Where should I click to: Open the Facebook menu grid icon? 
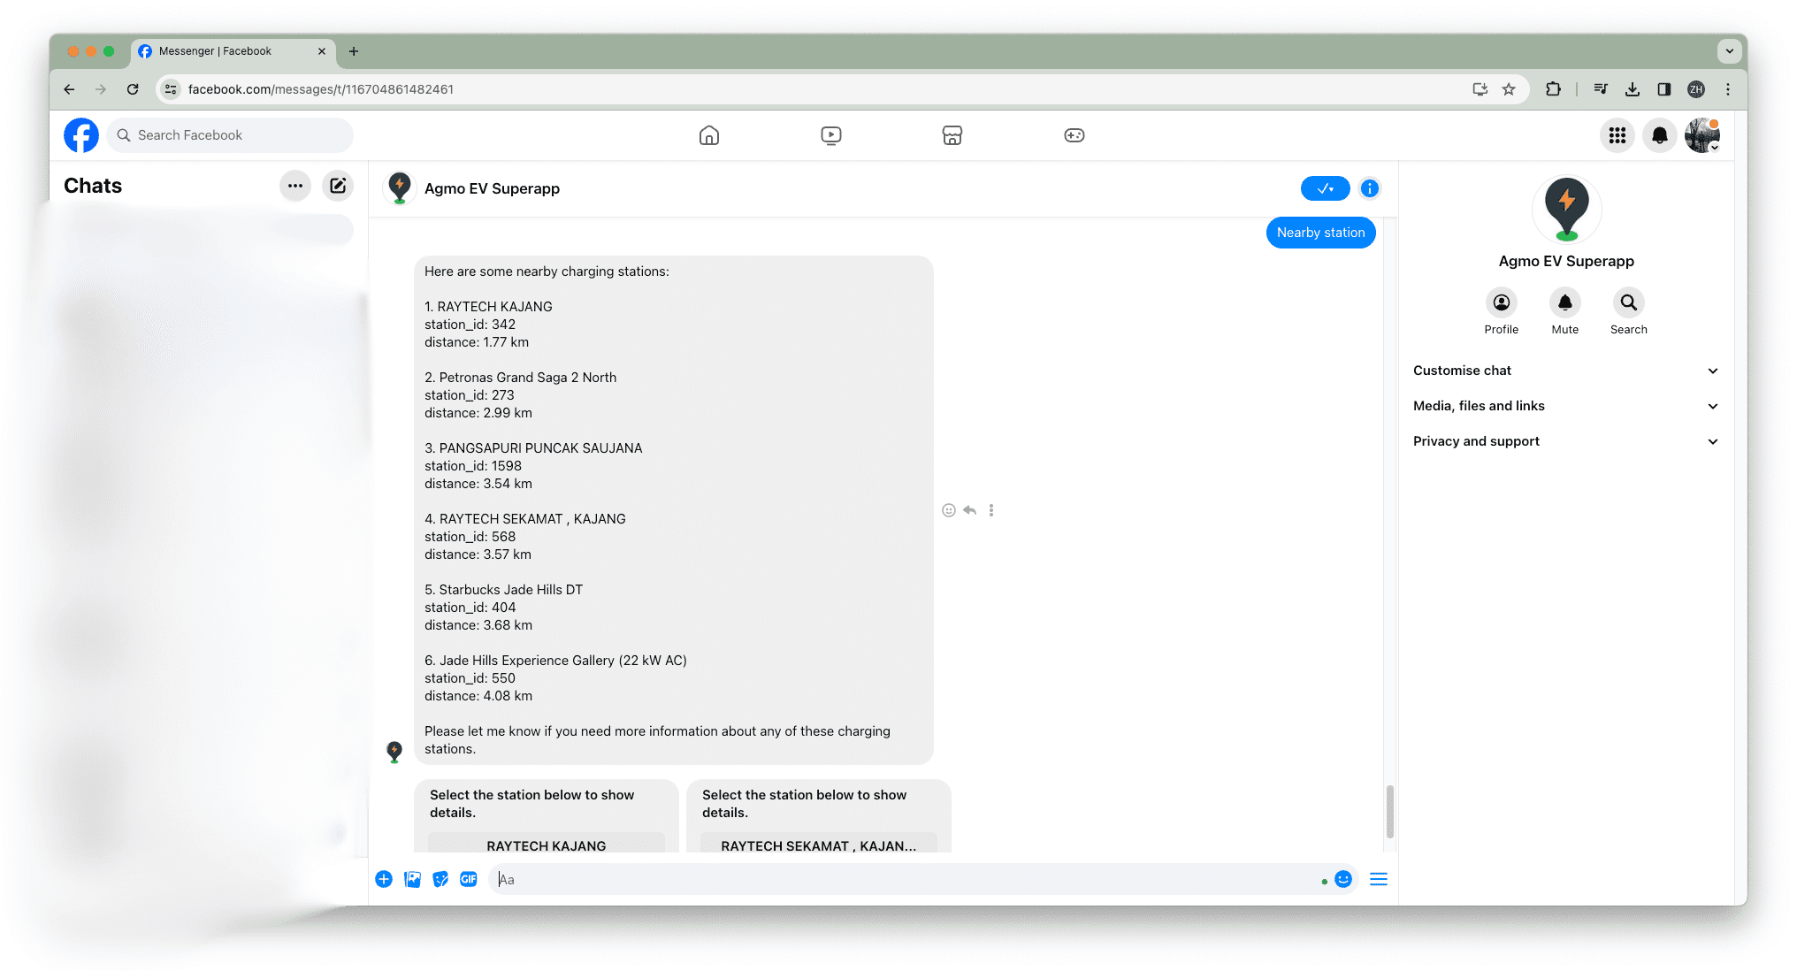tap(1617, 135)
